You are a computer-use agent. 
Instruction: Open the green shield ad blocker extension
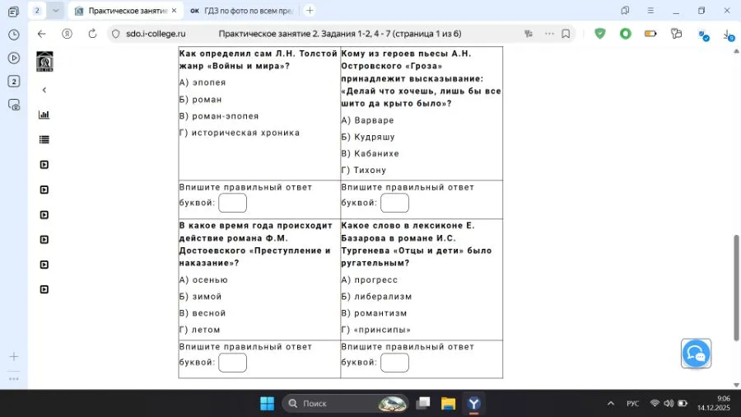[600, 34]
